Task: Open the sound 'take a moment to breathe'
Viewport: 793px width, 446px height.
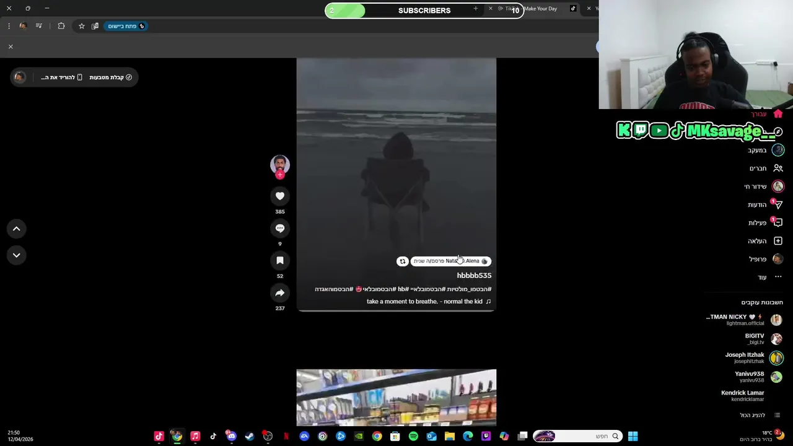Action: pos(429,302)
